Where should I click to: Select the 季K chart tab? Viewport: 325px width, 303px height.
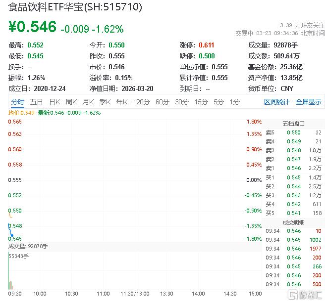pyautogui.click(x=105, y=102)
